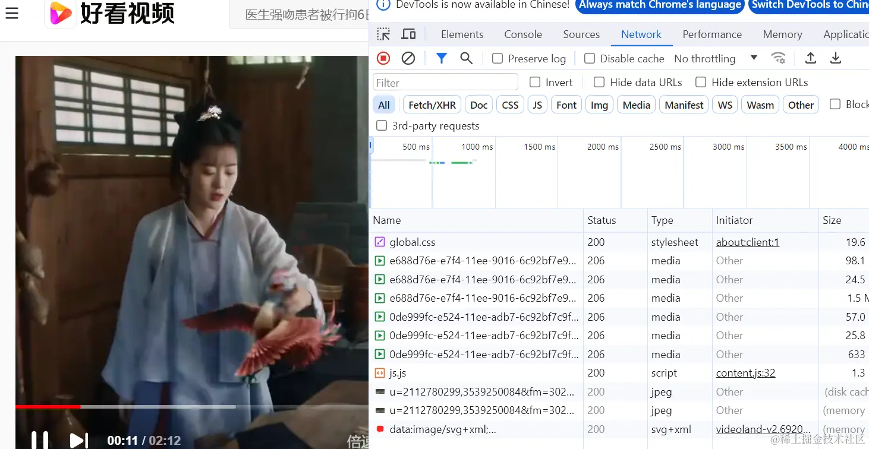869x449 pixels.
Task: Sort by Size column header
Action: tap(843, 220)
